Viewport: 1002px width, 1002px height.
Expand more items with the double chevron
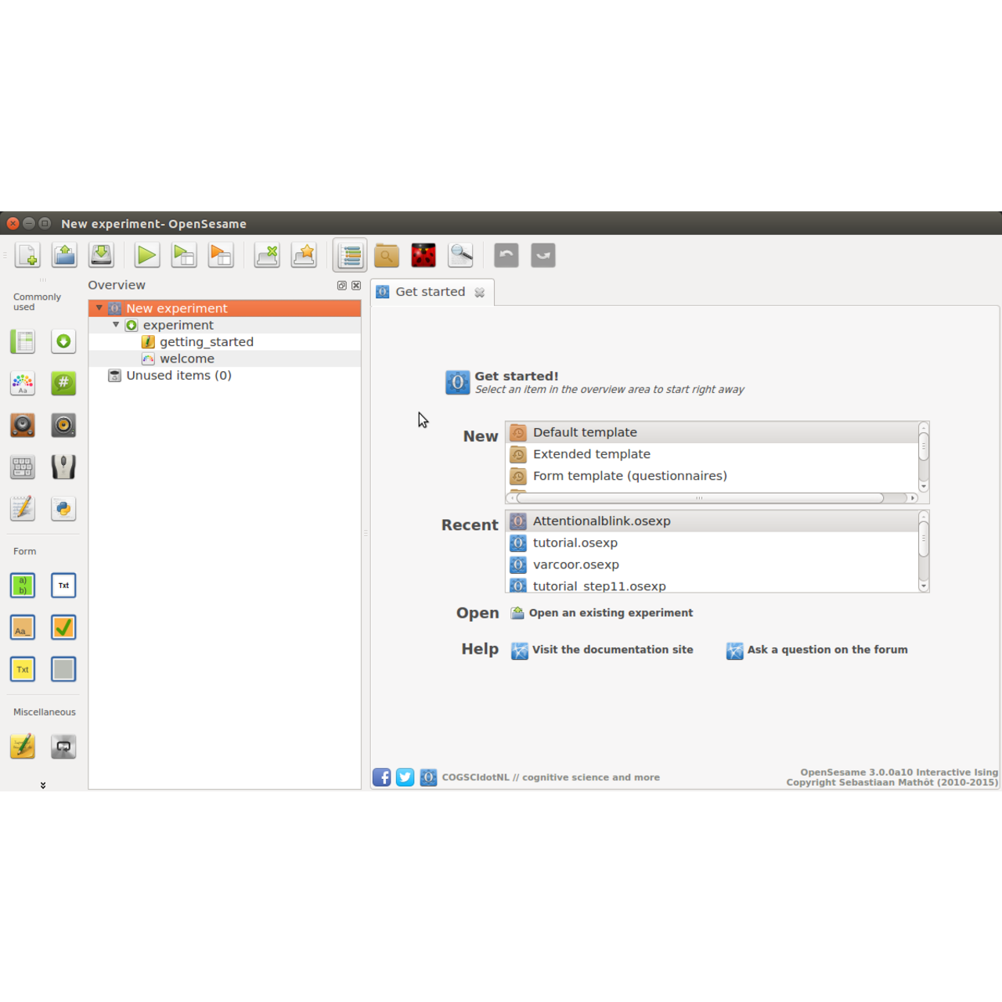click(x=44, y=784)
